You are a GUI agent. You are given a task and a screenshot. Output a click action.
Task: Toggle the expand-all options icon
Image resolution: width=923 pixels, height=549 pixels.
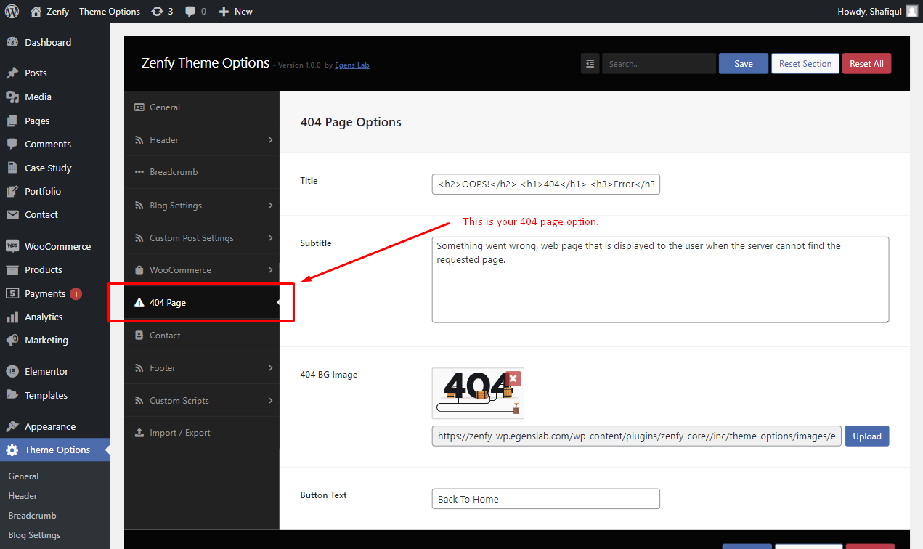[x=590, y=63]
